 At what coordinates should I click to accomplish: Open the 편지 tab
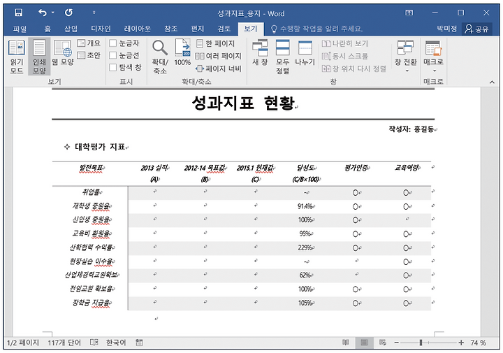[x=197, y=29]
